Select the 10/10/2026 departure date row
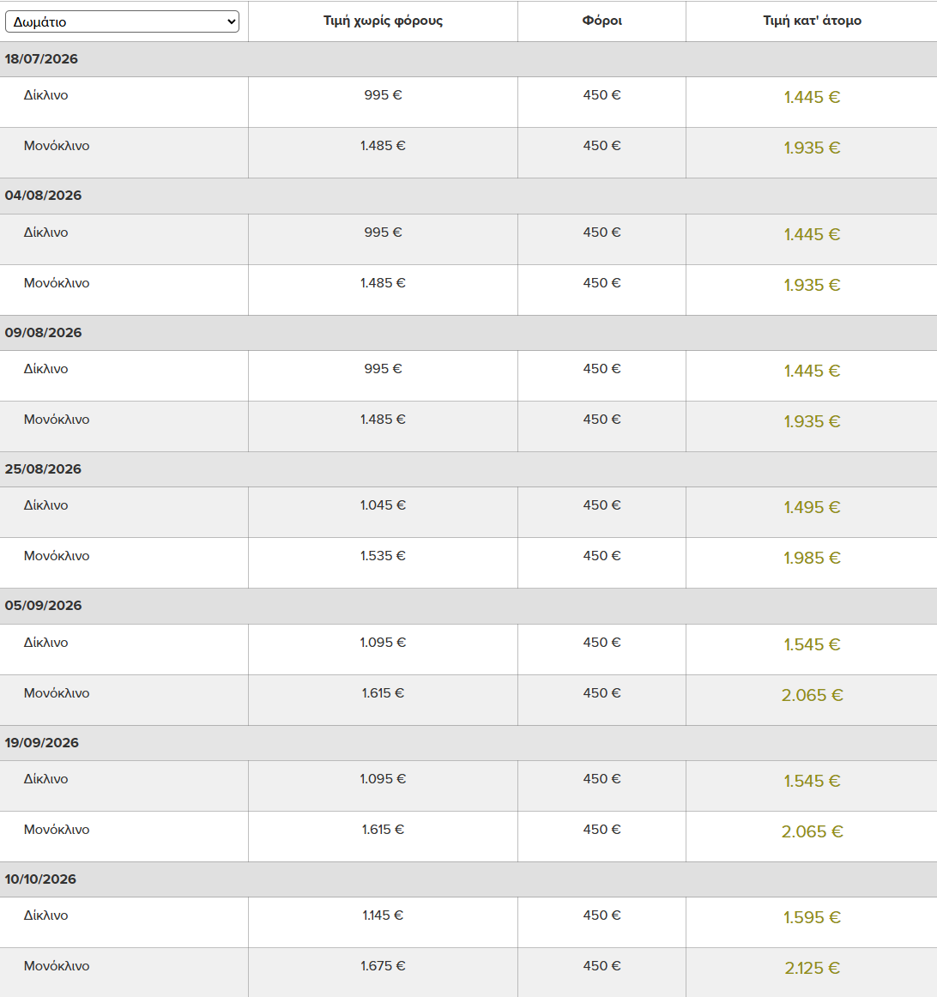The width and height of the screenshot is (937, 997). [468, 879]
